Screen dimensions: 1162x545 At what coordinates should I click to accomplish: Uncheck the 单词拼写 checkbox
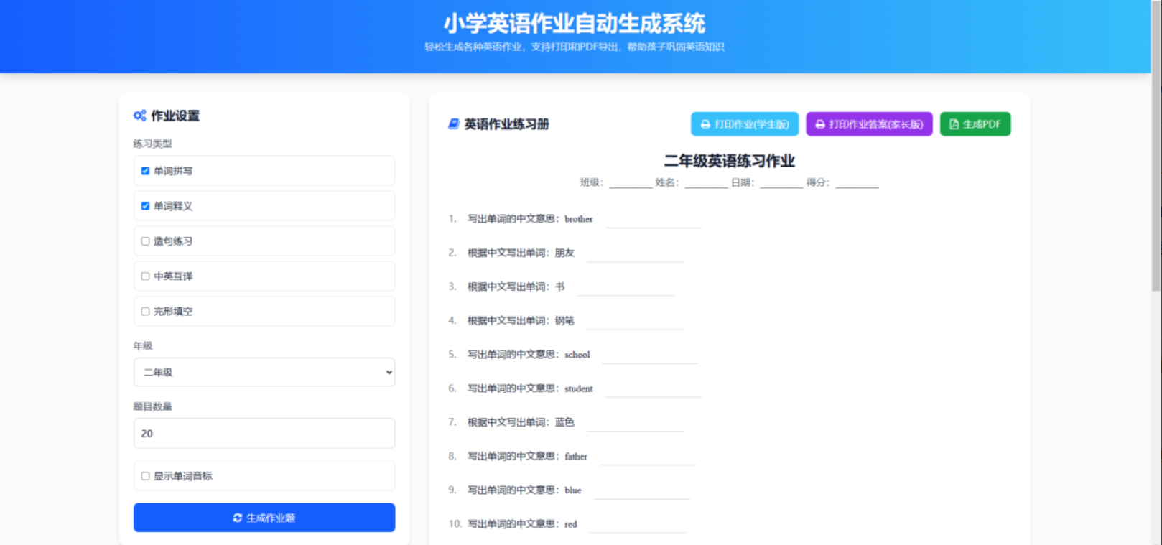pyautogui.click(x=145, y=171)
